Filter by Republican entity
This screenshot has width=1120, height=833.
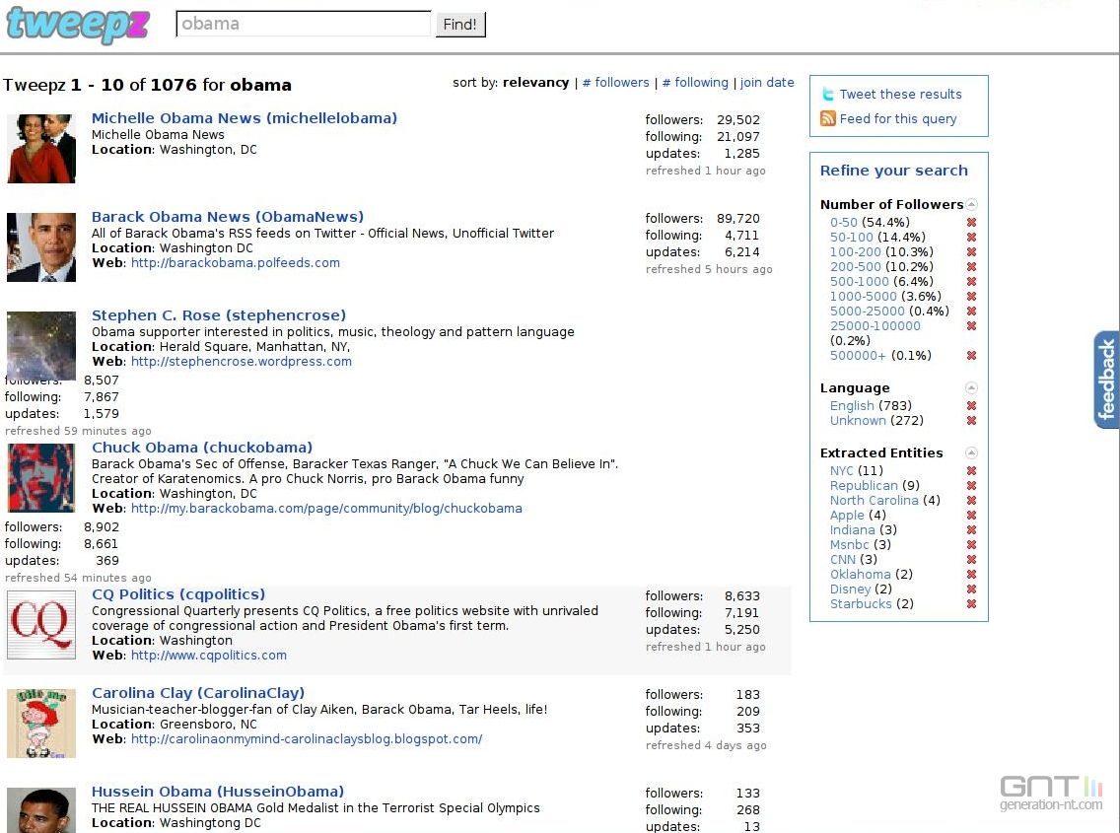click(x=864, y=486)
